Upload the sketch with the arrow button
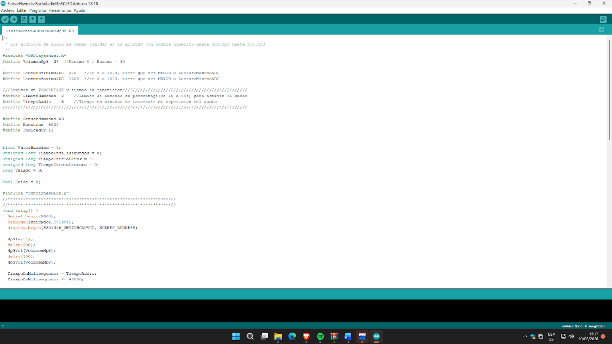Viewport: 612px width, 344px height. 14,19
